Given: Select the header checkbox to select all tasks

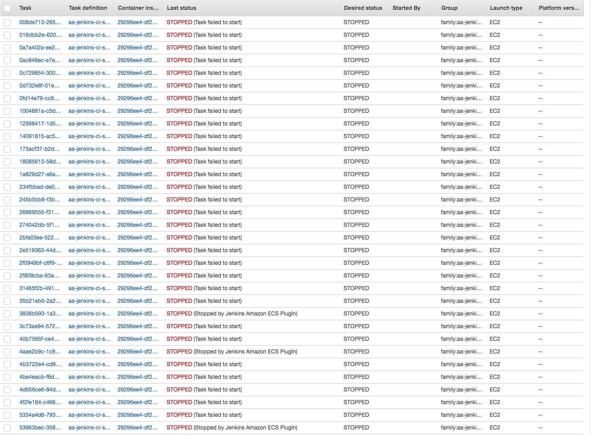Looking at the screenshot, I should pos(7,8).
